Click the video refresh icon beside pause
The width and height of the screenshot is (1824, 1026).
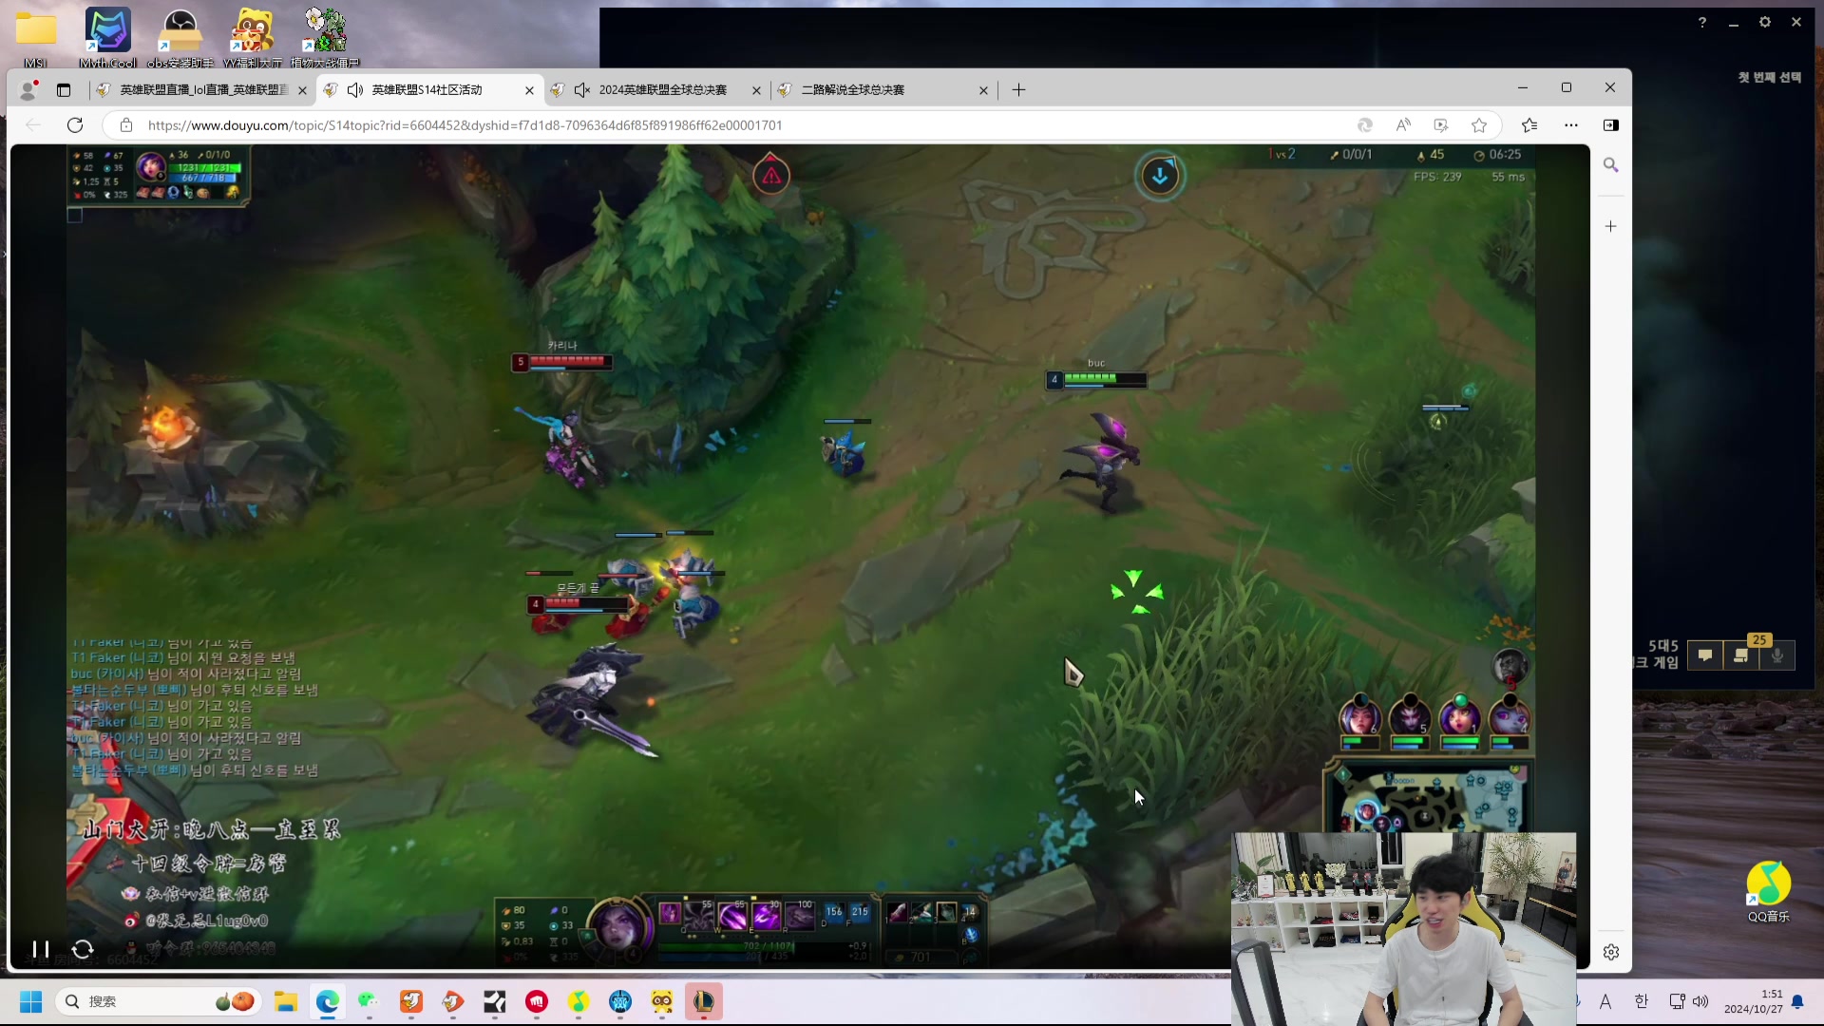tap(83, 949)
